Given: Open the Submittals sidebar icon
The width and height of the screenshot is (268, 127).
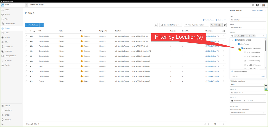Looking at the screenshot, I should [3, 47].
